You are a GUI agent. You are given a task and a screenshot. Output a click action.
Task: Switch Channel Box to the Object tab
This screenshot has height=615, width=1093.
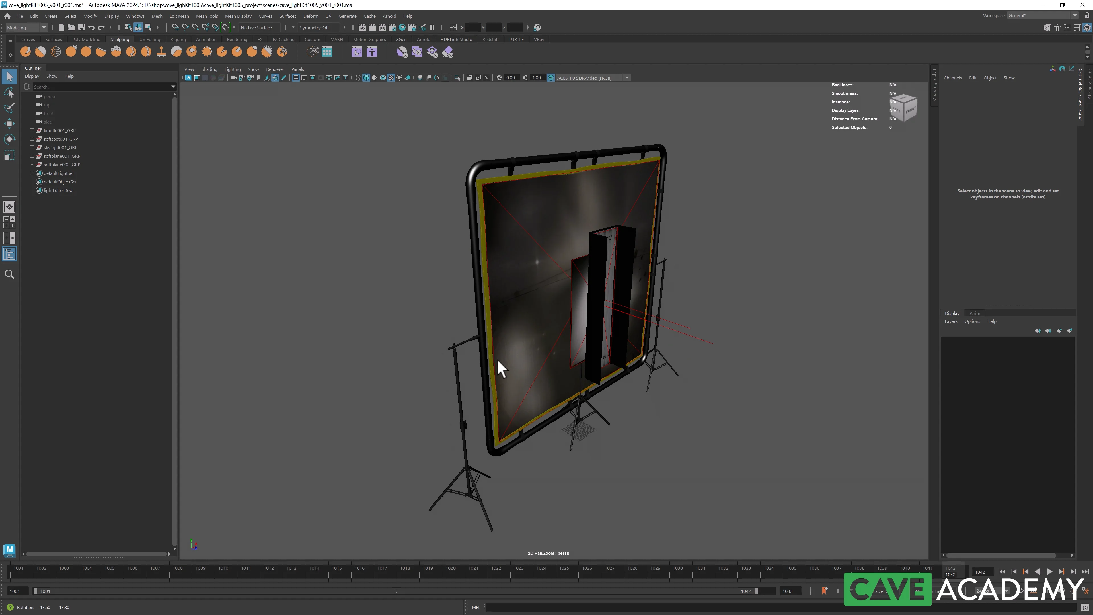(990, 78)
